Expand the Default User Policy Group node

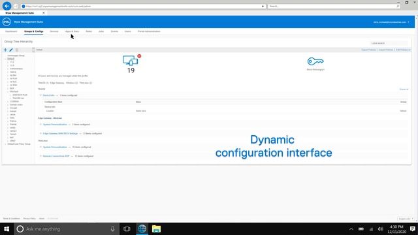point(5,144)
